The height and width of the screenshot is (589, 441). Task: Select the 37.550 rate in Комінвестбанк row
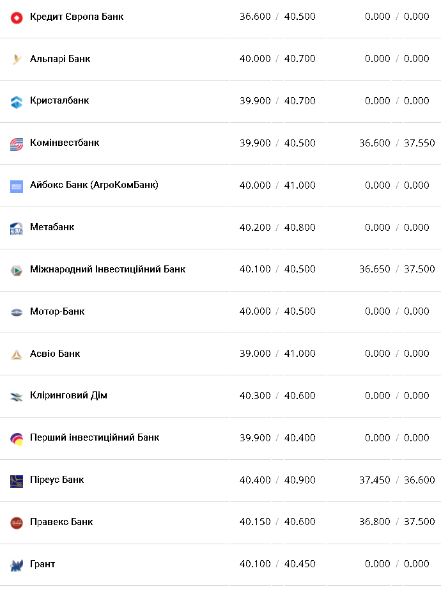point(419,143)
